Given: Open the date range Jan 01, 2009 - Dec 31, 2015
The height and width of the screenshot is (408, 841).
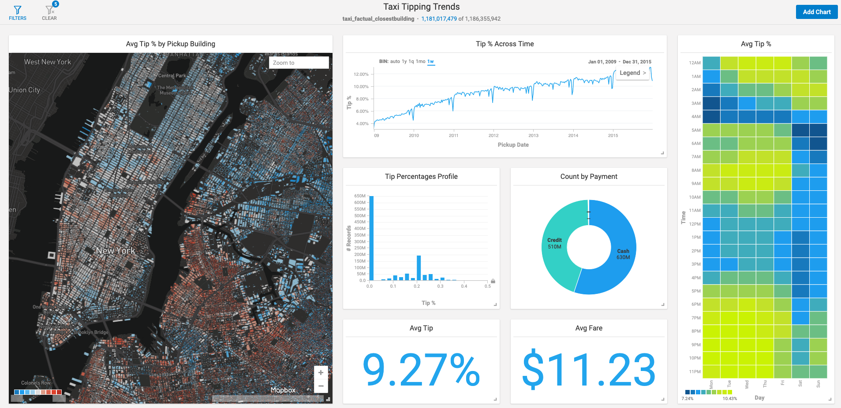Looking at the screenshot, I should 619,62.
